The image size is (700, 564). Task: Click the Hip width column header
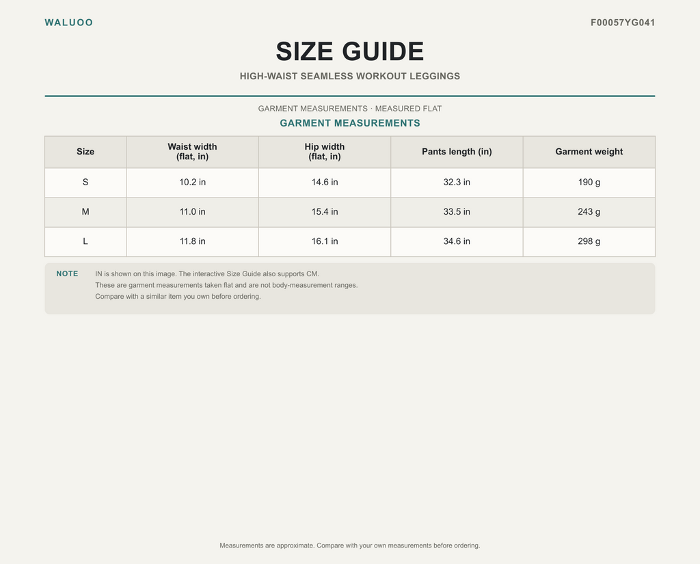[x=325, y=152]
